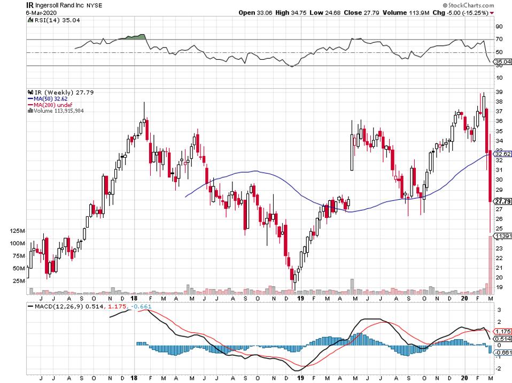
Task: Click the High 34.75 value
Action: click(x=291, y=13)
